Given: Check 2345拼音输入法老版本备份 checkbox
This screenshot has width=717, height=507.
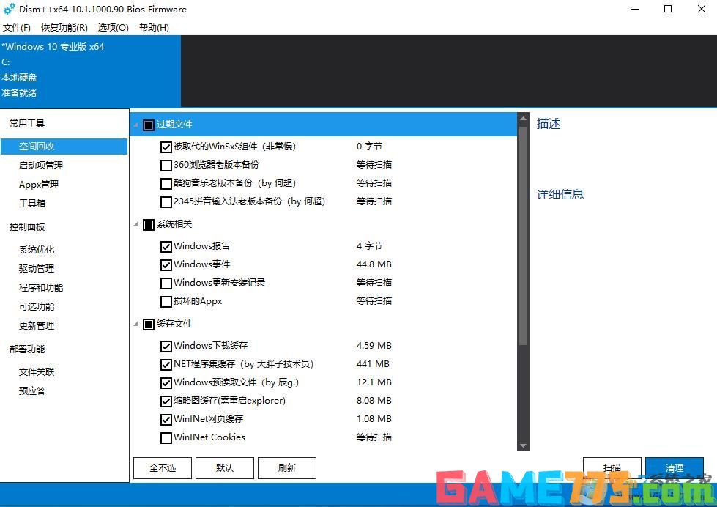Looking at the screenshot, I should coord(166,201).
